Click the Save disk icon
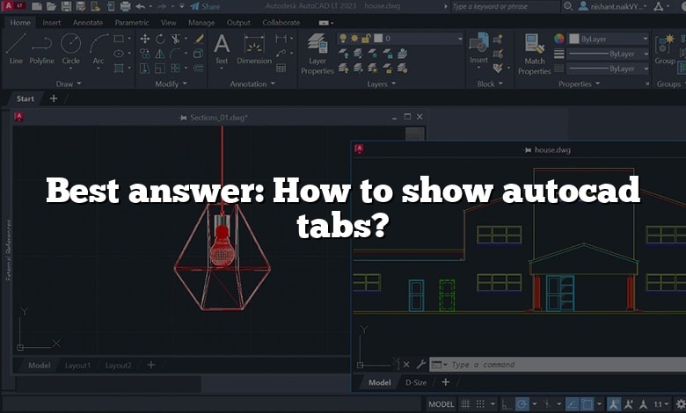 click(x=66, y=6)
